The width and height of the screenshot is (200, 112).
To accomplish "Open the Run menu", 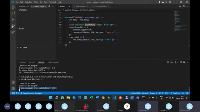I will (46, 2).
